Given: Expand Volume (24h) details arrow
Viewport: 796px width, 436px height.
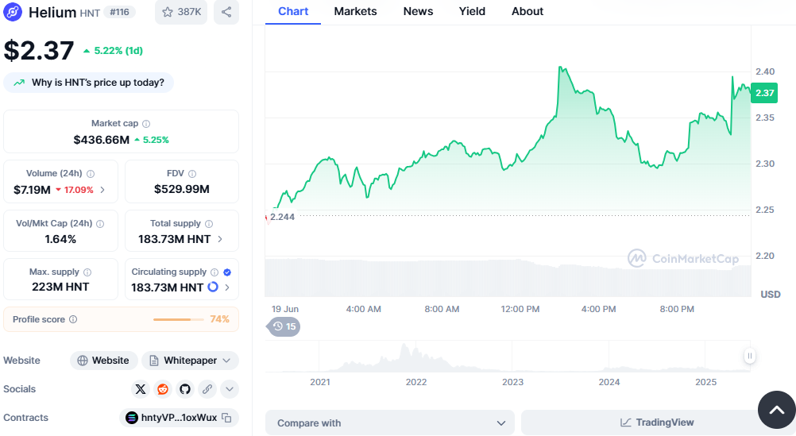Looking at the screenshot, I should (102, 190).
